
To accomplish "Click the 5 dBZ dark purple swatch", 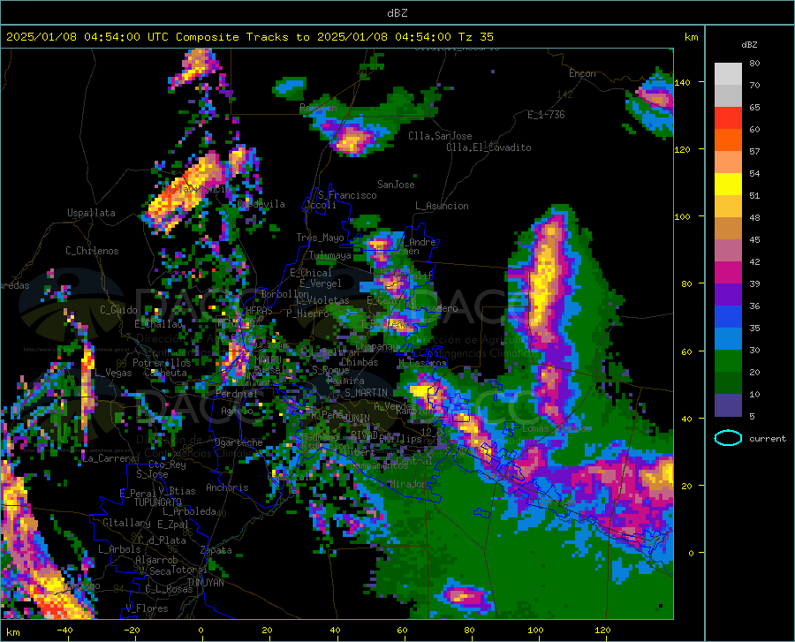I will coord(728,405).
